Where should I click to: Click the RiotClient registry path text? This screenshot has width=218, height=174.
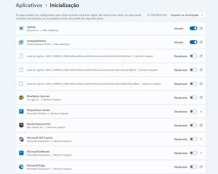click(x=88, y=56)
